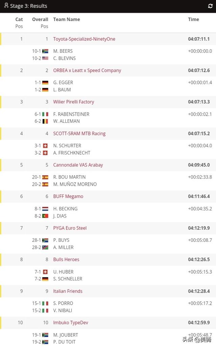Click Portuguese flag beside J. DIAS
The width and height of the screenshot is (216, 347).
coord(45,216)
